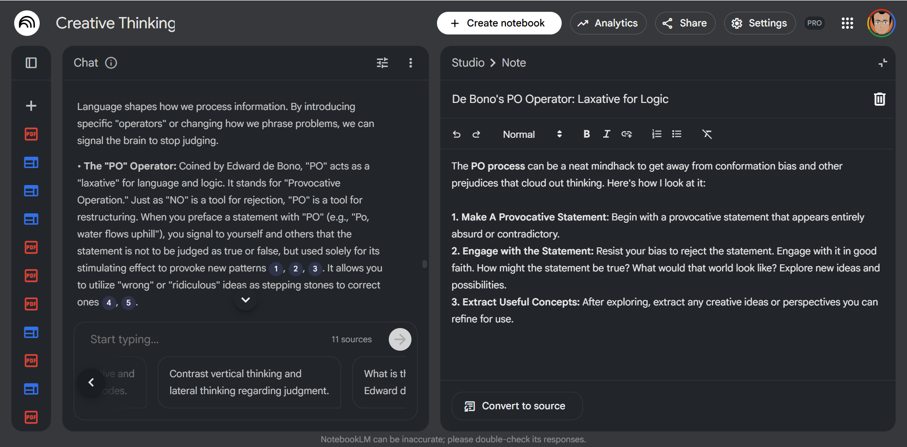Click Convert to source button
This screenshot has width=907, height=447.
tap(517, 406)
